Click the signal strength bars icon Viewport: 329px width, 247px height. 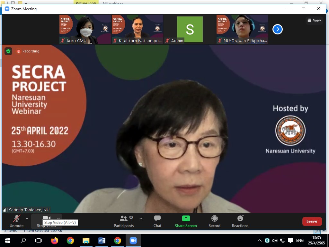[x=5, y=210]
